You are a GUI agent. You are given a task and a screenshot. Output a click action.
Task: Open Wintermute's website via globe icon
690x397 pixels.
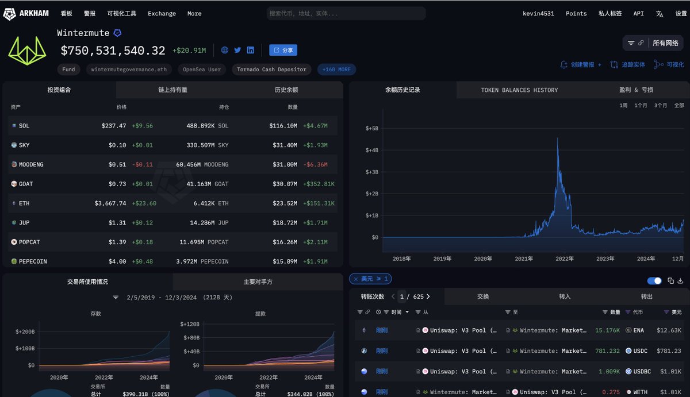point(225,51)
